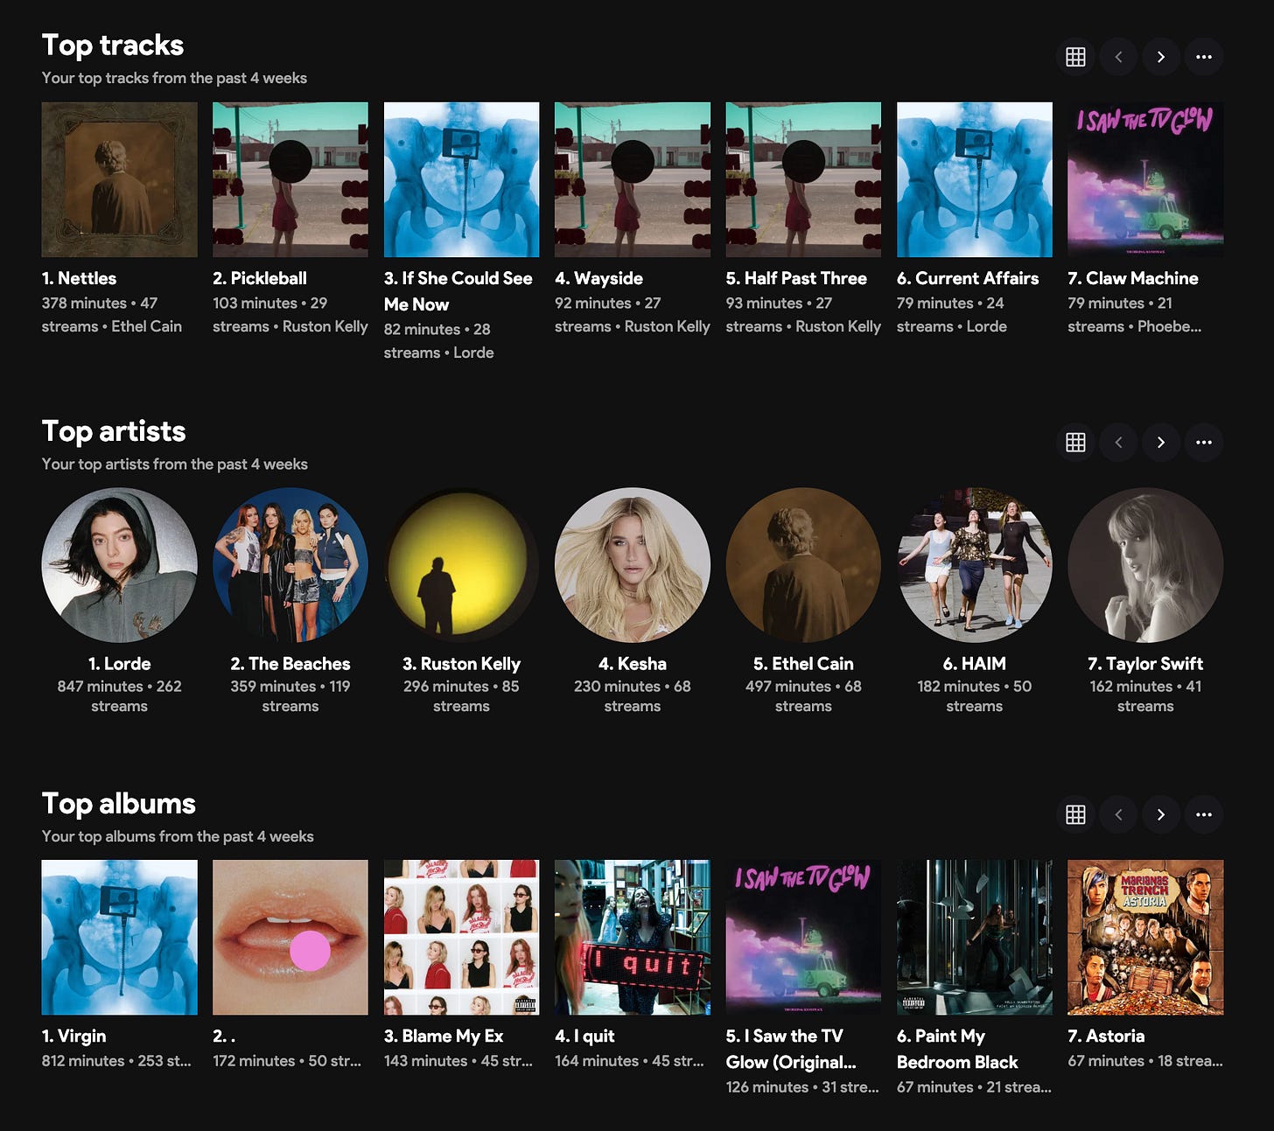Open Taylor Swift's artist photo
Screen dimensions: 1274x1131
point(1145,565)
